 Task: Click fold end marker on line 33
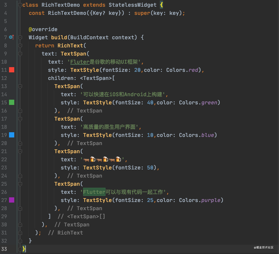pos(20,249)
